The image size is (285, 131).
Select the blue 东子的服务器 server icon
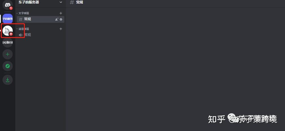coord(7,19)
